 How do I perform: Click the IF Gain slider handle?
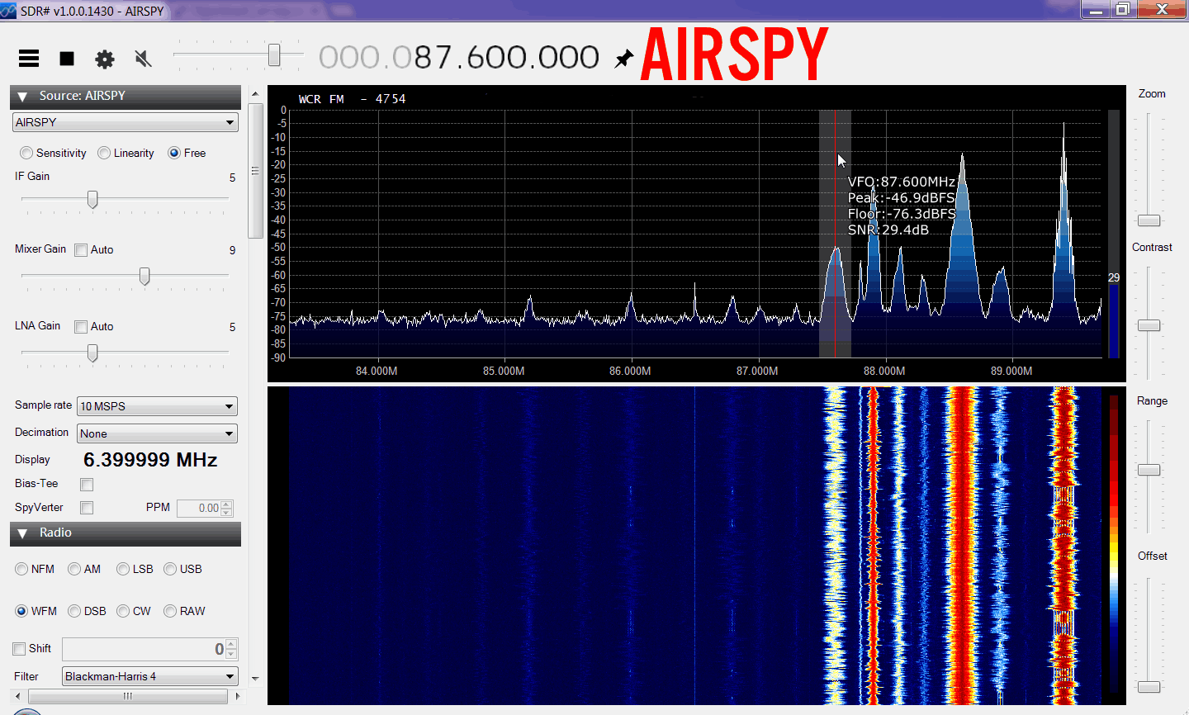coord(92,199)
